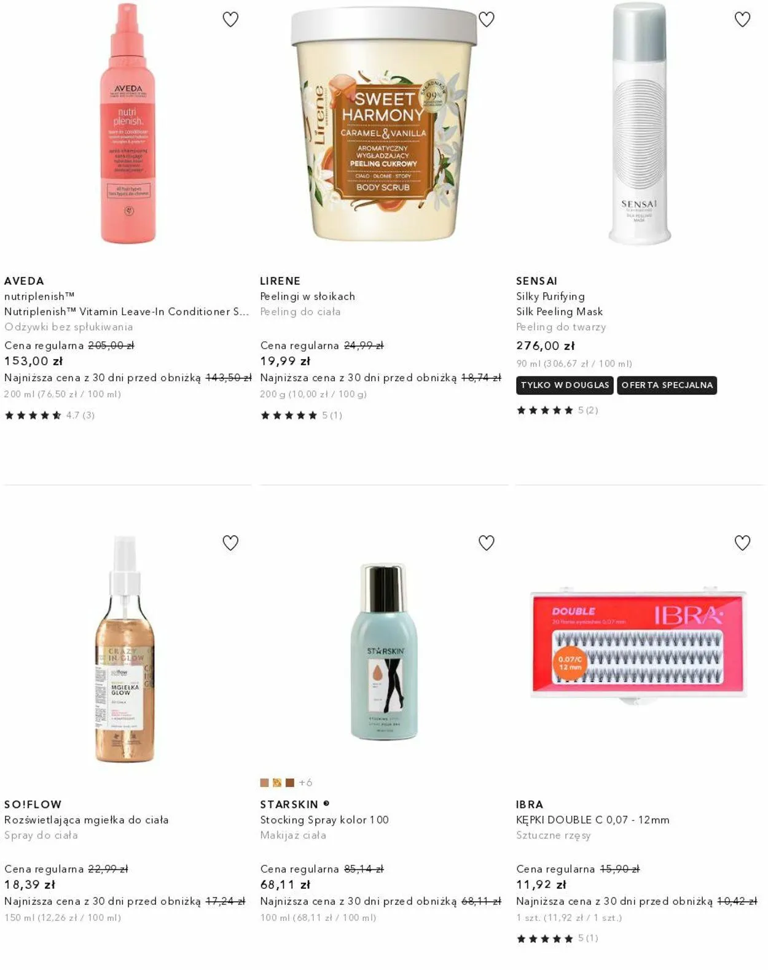Open the Aveda pink spray bottle image
Viewport: 768px width, 970px height.
128,123
